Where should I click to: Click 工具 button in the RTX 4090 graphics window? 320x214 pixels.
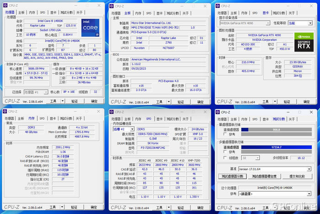point(265,102)
